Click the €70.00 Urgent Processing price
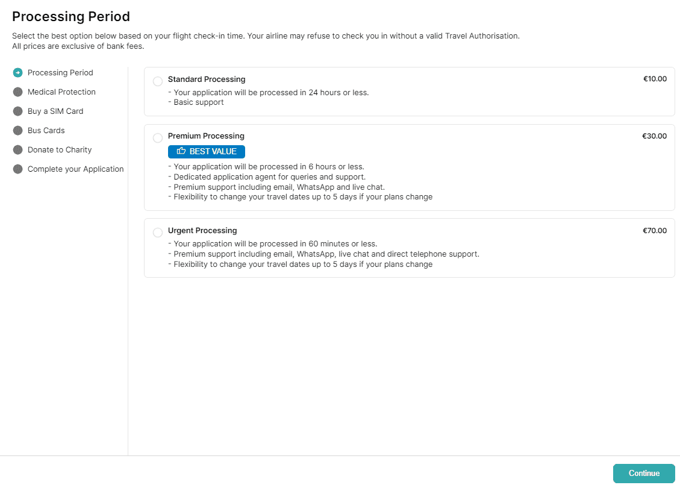Screen dimensions: 680x488 pyautogui.click(x=654, y=231)
